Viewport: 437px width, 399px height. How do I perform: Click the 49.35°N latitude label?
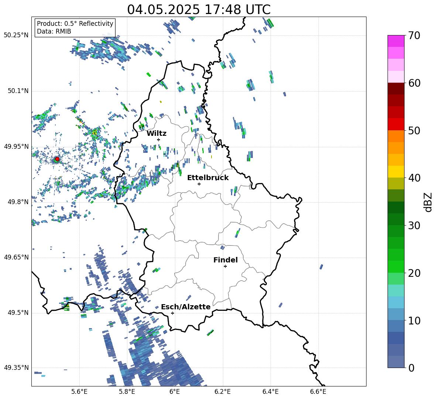coord(16,368)
